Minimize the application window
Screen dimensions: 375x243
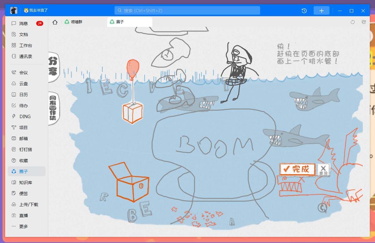point(340,11)
